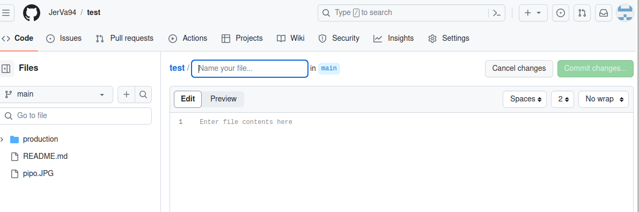Open the user avatar menu
This screenshot has height=212, width=639.
point(625,13)
